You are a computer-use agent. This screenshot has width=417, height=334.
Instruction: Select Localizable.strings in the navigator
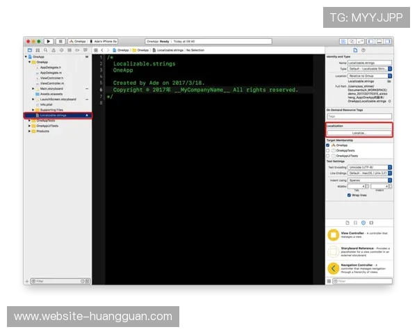[x=54, y=115]
